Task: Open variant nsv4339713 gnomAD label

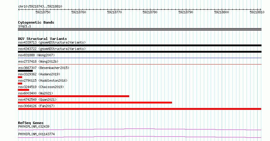Action: 52,42
